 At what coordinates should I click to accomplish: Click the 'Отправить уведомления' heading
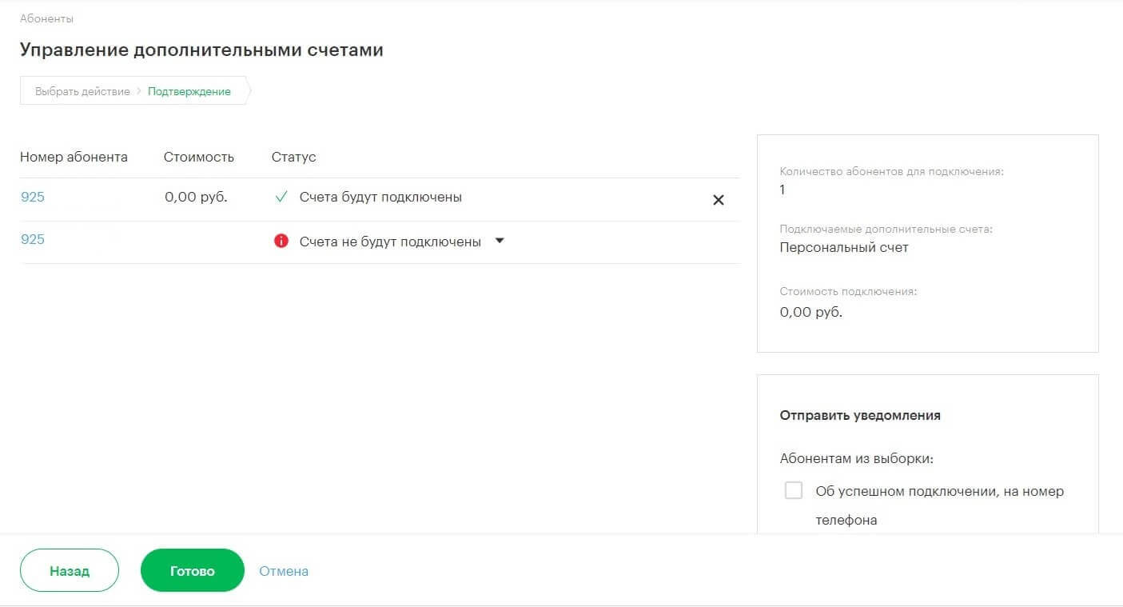click(860, 415)
